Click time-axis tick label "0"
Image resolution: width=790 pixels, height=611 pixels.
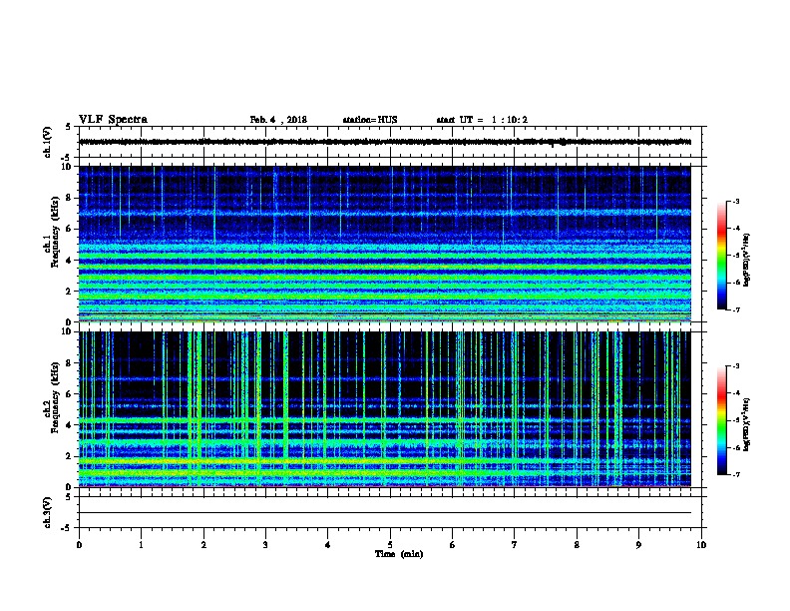[x=79, y=545]
